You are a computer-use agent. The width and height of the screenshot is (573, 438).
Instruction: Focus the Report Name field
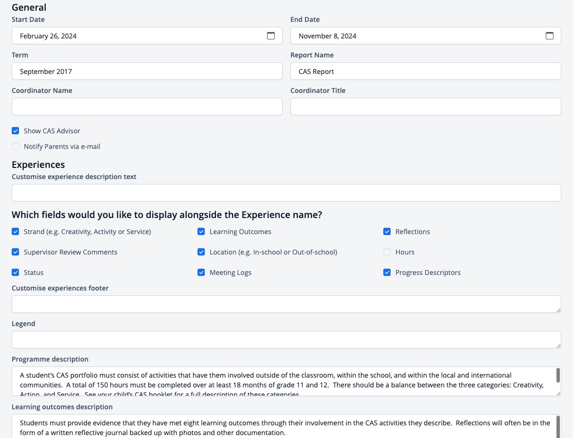click(426, 71)
